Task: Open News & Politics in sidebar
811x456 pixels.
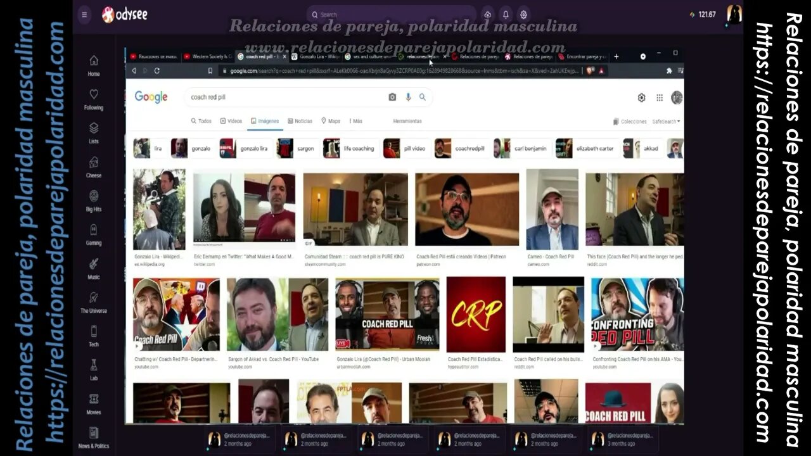Action: click(94, 438)
